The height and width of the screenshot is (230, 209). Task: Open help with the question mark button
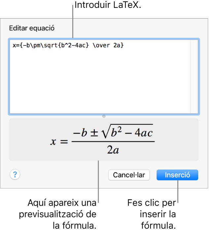15,175
